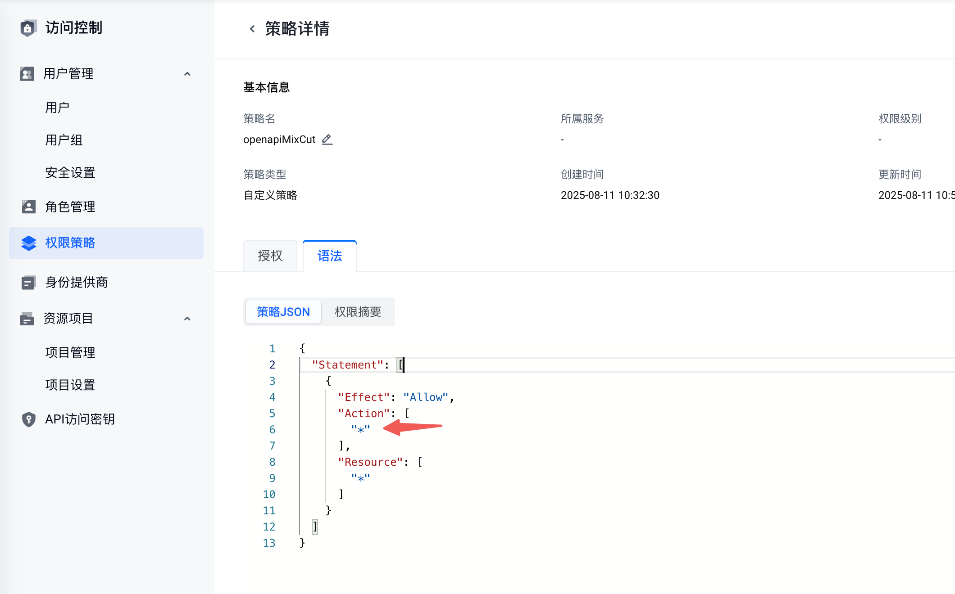Image resolution: width=955 pixels, height=594 pixels.
Task: Open 项目管理 under 资源项目
Action: point(70,352)
